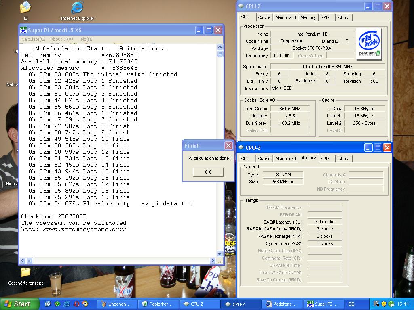This screenshot has height=310, width=414.
Task: Click the DE language indicator
Action: point(351,304)
